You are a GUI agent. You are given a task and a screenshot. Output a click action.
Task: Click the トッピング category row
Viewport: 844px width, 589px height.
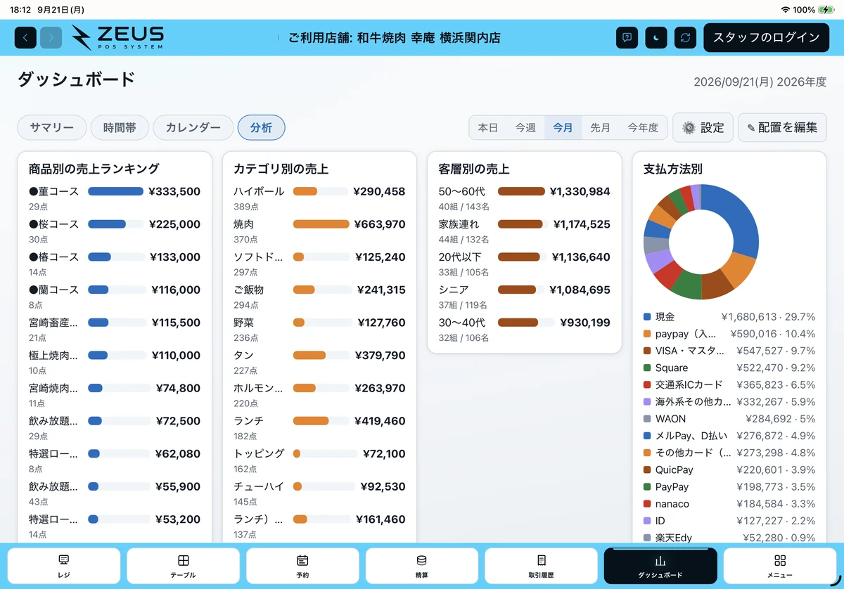[319, 460]
